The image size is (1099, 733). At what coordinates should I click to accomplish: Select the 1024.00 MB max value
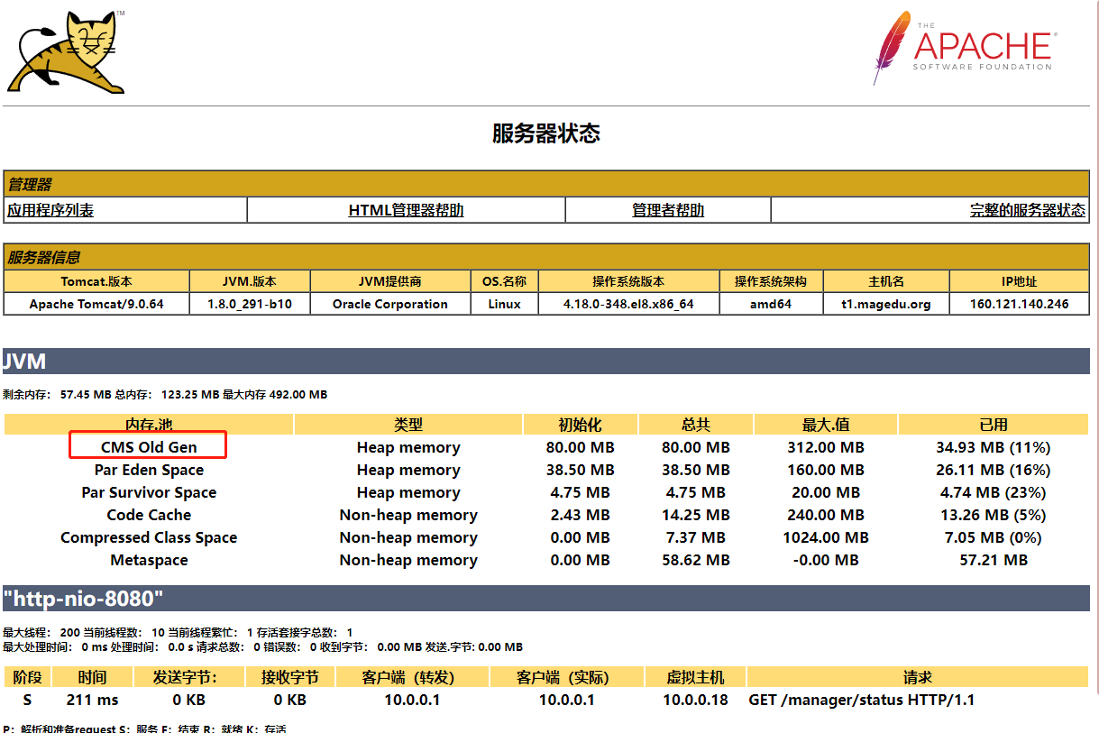(x=825, y=537)
